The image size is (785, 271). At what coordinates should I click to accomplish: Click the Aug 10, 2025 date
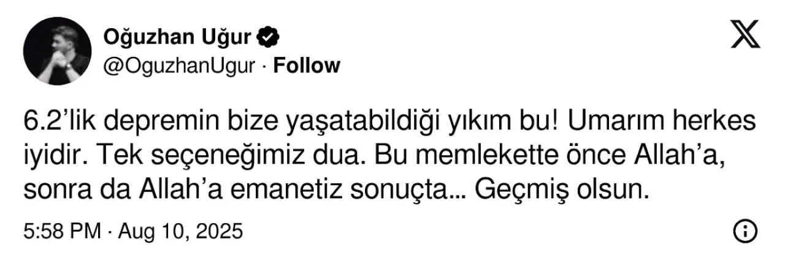tap(181, 231)
